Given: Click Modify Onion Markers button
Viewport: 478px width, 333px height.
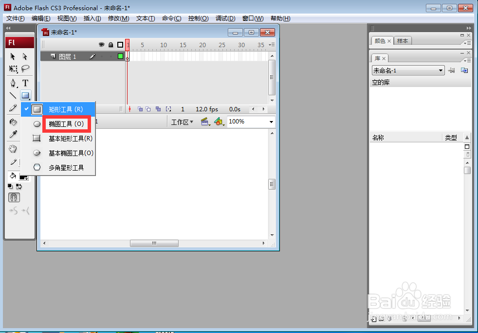Looking at the screenshot, I should tap(168, 109).
